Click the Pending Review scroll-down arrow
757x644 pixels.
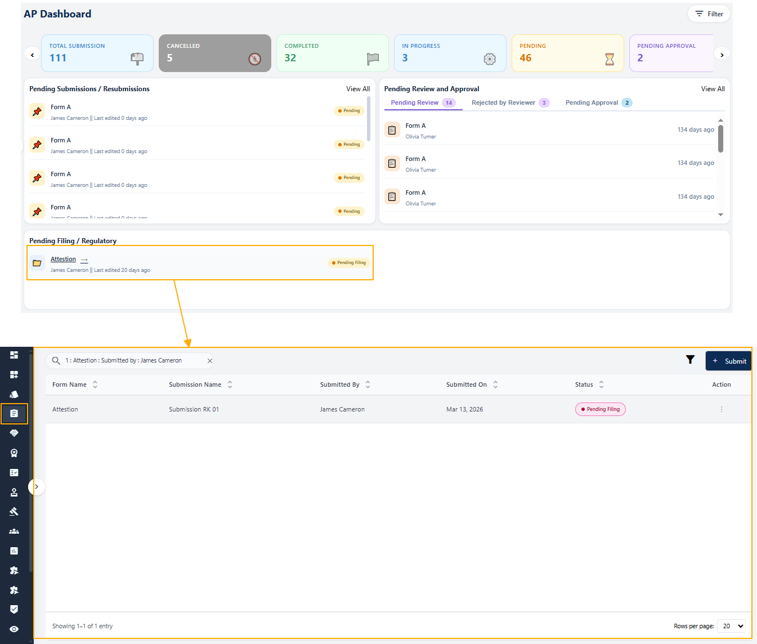[x=720, y=214]
